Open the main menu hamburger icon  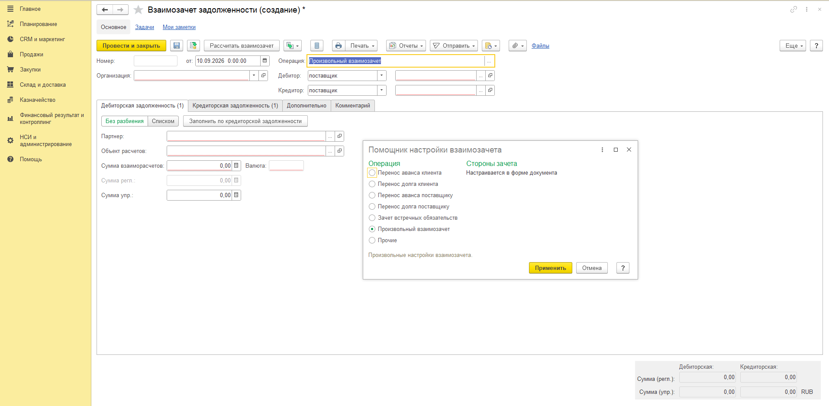tap(10, 9)
